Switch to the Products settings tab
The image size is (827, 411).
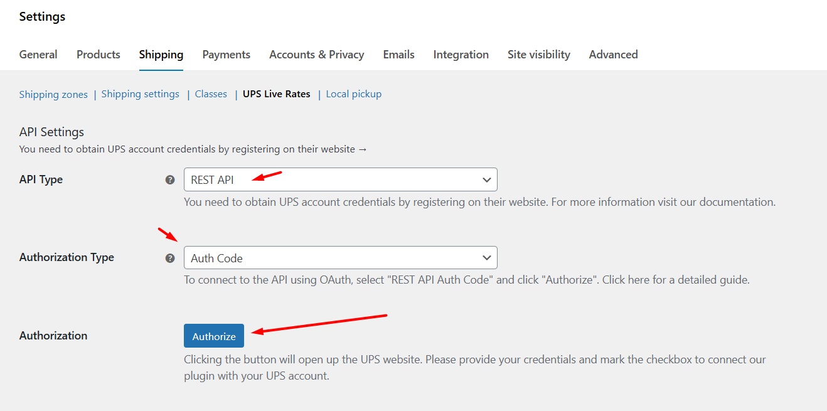pyautogui.click(x=99, y=55)
